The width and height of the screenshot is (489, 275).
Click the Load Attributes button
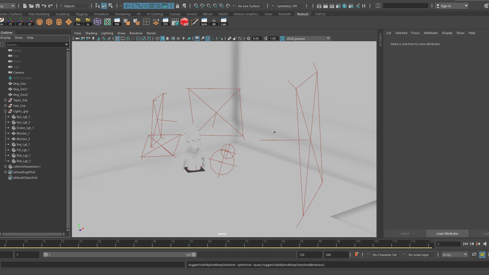(x=447, y=233)
